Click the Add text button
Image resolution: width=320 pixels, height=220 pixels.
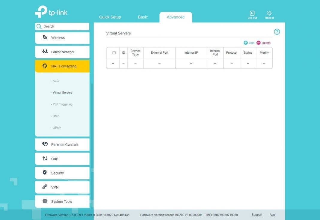252,43
